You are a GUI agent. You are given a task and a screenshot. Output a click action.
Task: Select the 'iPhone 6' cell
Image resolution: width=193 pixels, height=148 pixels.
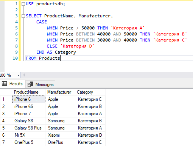point(29,99)
